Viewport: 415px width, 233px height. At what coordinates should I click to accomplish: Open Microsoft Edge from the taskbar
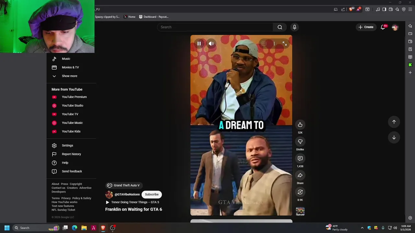[x=75, y=228]
